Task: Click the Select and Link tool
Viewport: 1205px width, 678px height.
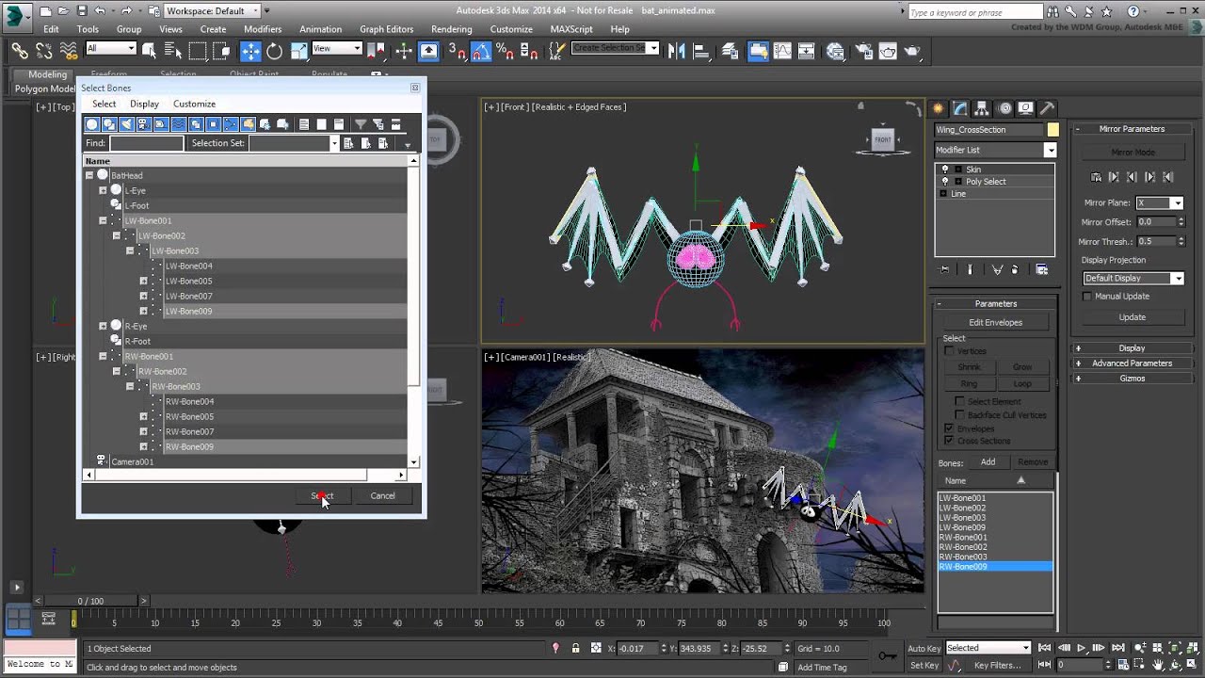Action: pyautogui.click(x=19, y=51)
